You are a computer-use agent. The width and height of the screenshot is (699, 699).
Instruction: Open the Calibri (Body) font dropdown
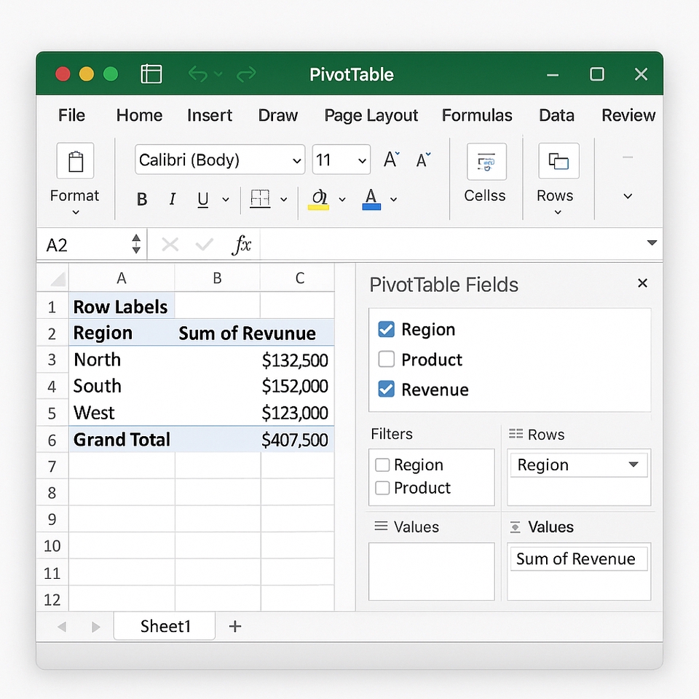coord(296,161)
